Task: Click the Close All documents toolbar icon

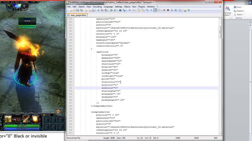Action: coord(89,11)
